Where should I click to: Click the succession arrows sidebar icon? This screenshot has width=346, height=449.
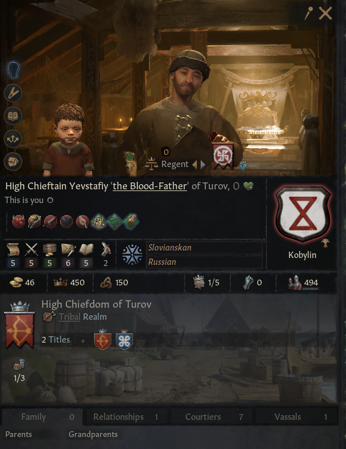[x=13, y=139]
